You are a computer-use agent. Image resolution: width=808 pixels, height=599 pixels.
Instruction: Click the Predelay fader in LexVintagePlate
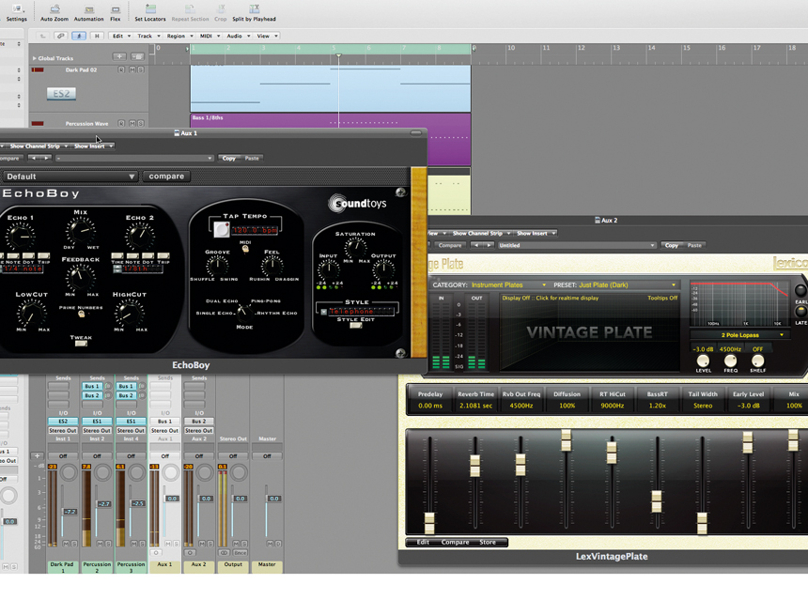(x=429, y=523)
